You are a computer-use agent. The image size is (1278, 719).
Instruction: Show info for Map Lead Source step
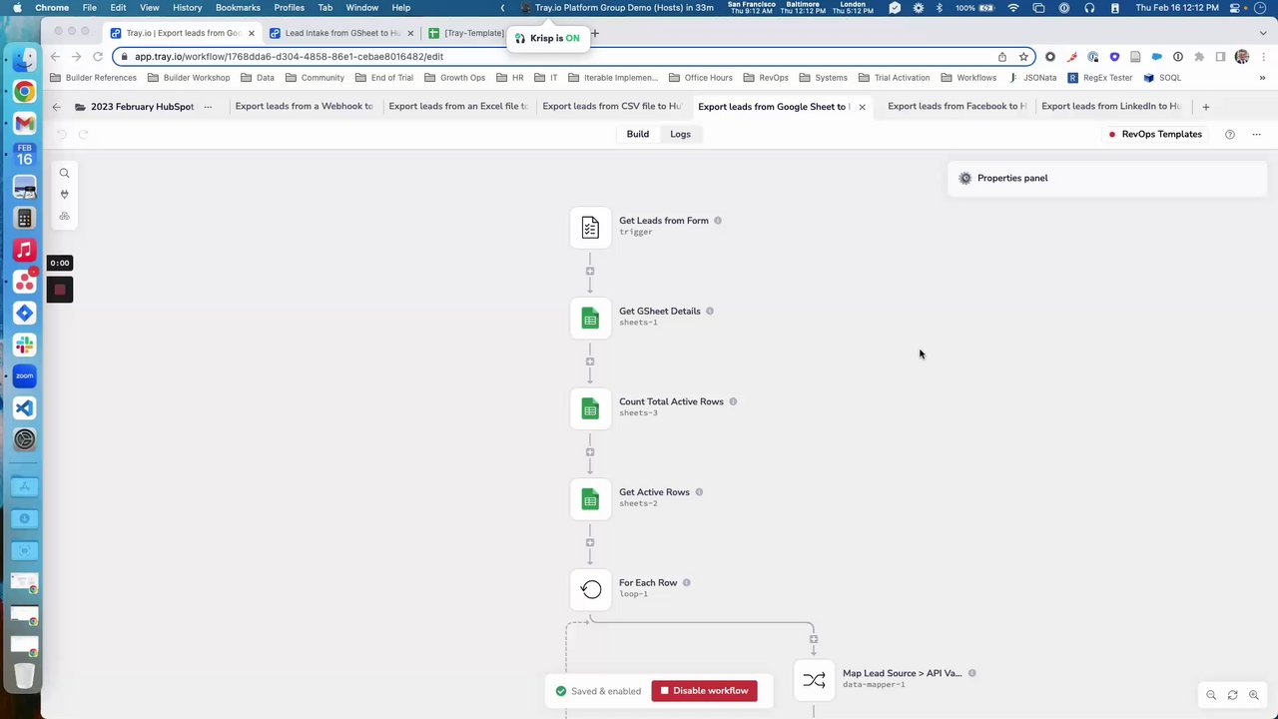(971, 673)
